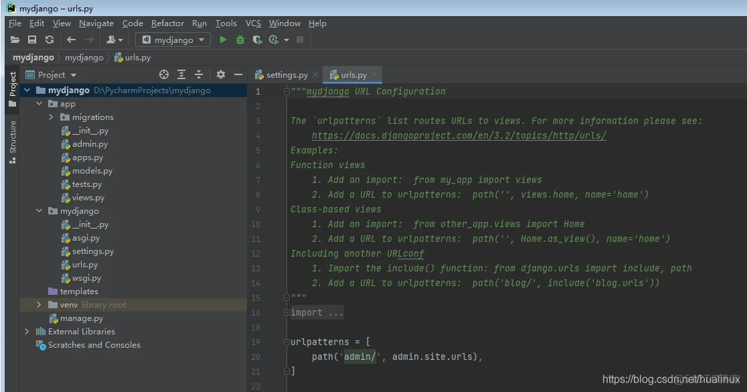This screenshot has width=747, height=392.
Task: Open the VCS menu
Action: coord(253,23)
